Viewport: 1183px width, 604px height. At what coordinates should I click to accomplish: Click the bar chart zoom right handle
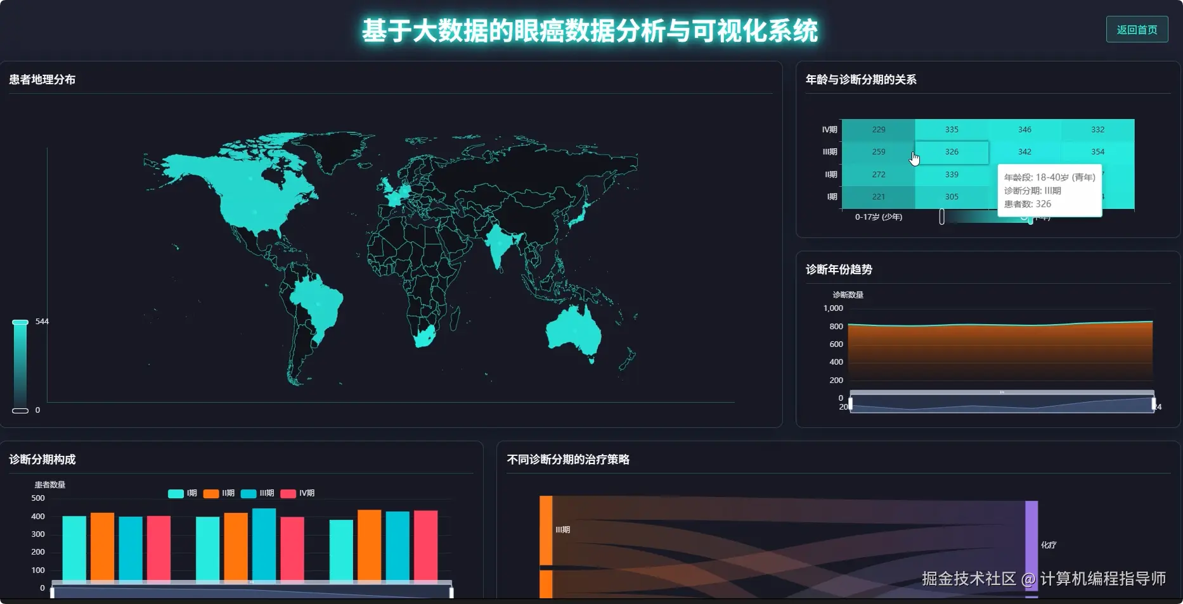click(451, 593)
